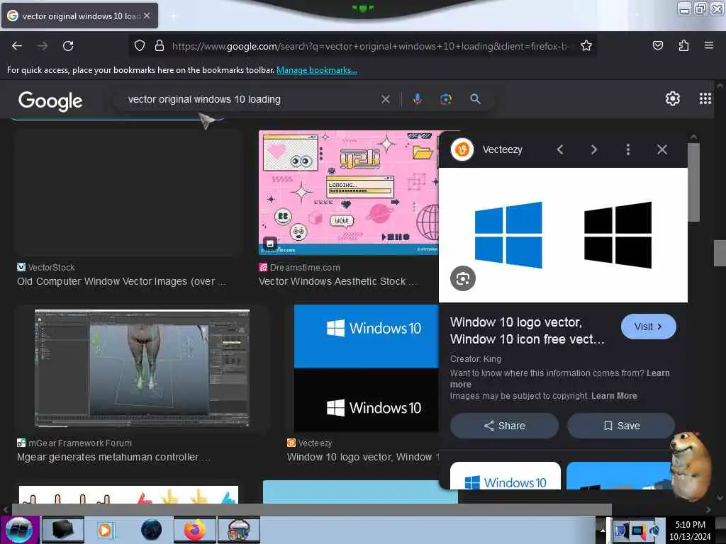Image resolution: width=726 pixels, height=544 pixels.
Task: Open the related white Windows 10 logo thumbnail
Action: [x=505, y=476]
